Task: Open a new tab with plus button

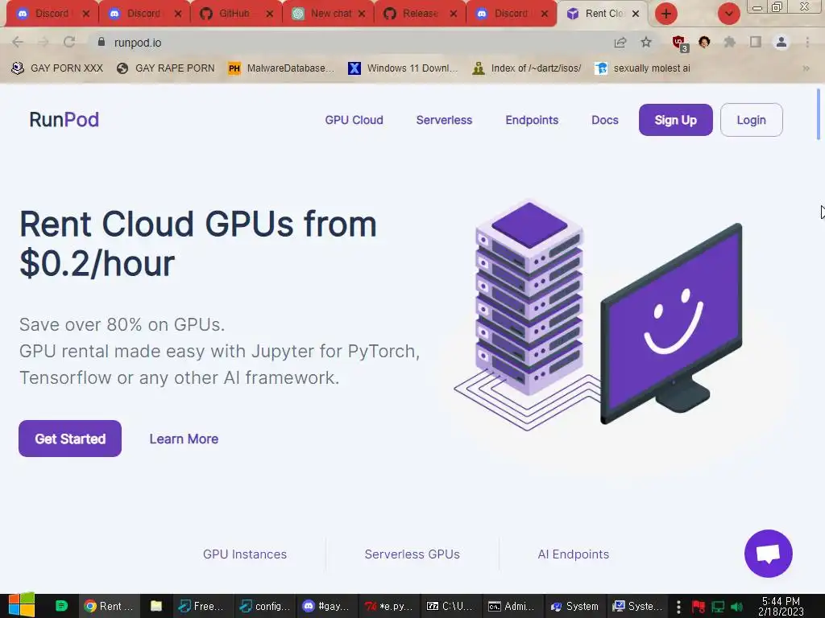Action: coord(666,14)
